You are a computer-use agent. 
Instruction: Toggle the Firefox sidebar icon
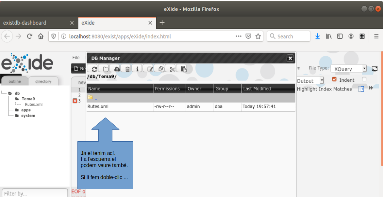pos(340,36)
